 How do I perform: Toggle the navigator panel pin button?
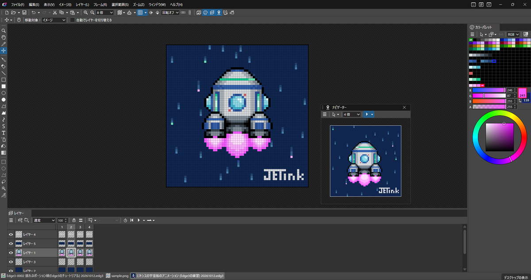[x=219, y=12]
